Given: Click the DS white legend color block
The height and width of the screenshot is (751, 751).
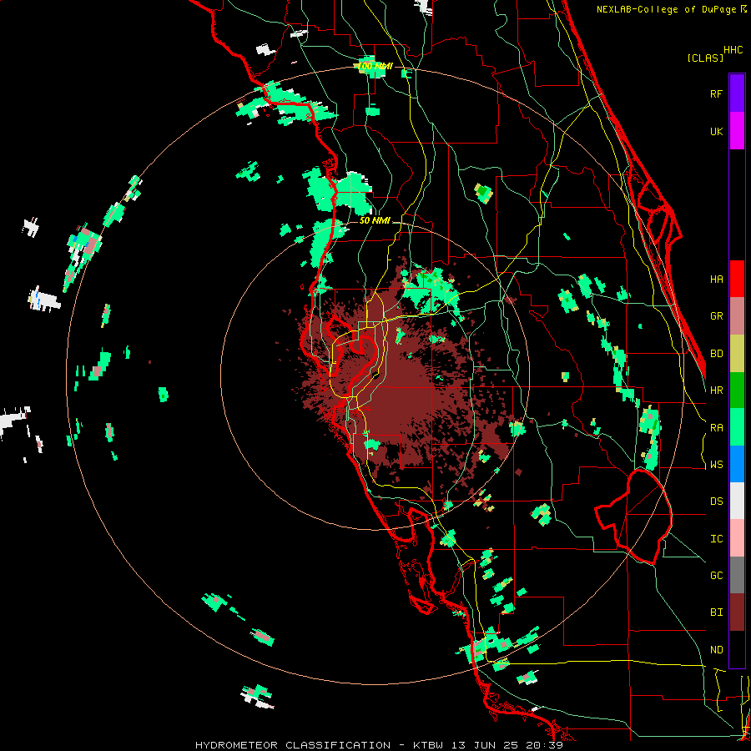Looking at the screenshot, I should pos(737,501).
